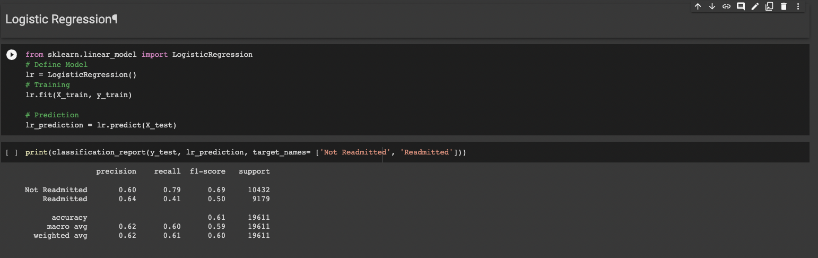Open more cell actions three-dot menu

pos(798,6)
